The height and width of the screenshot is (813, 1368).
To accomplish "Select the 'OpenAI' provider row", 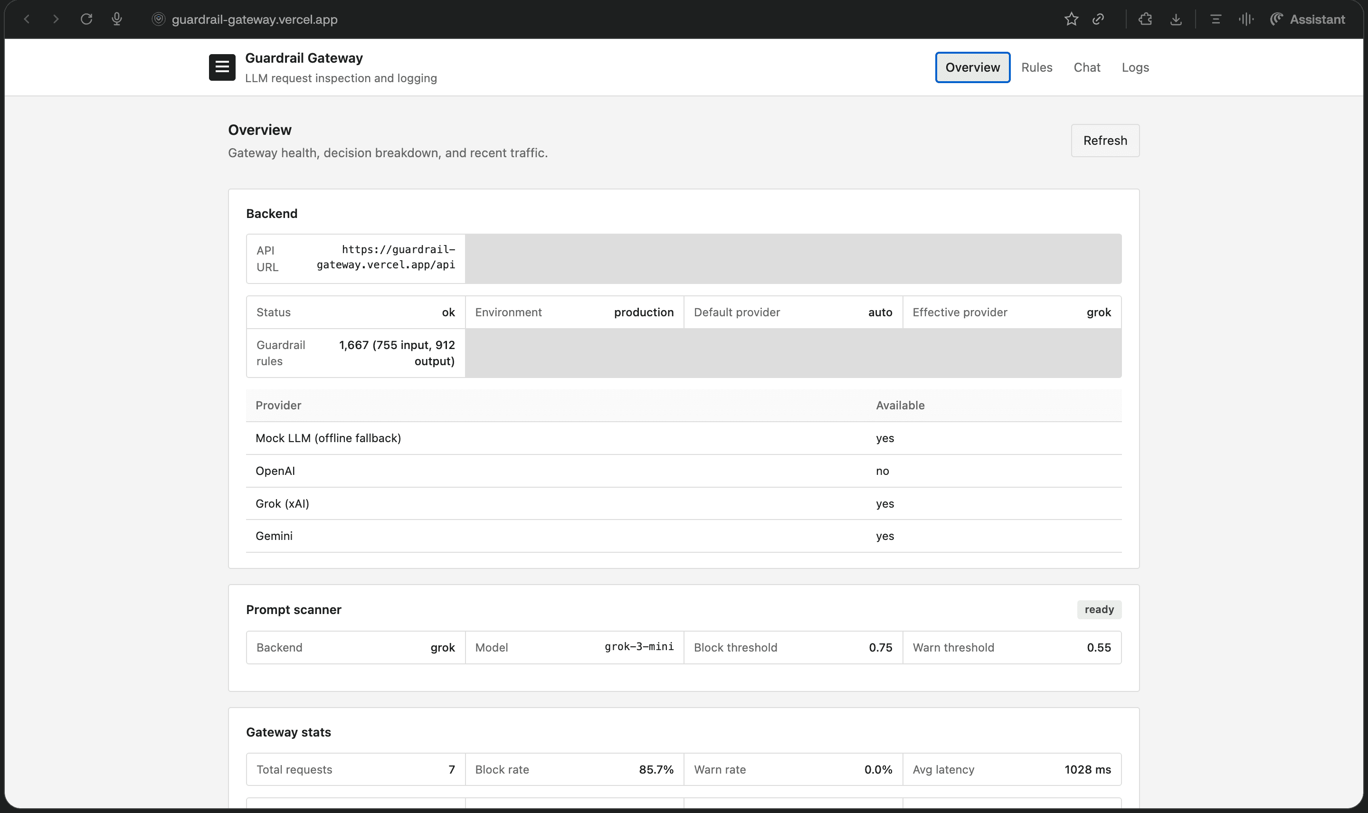I will click(x=684, y=471).
